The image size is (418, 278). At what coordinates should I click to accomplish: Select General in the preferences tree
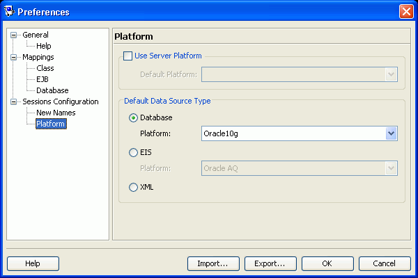36,35
